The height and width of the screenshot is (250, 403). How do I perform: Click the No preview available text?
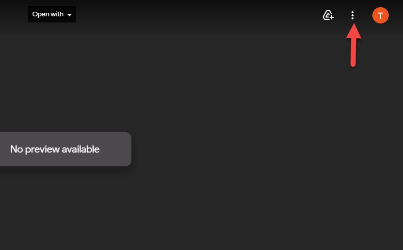point(55,149)
